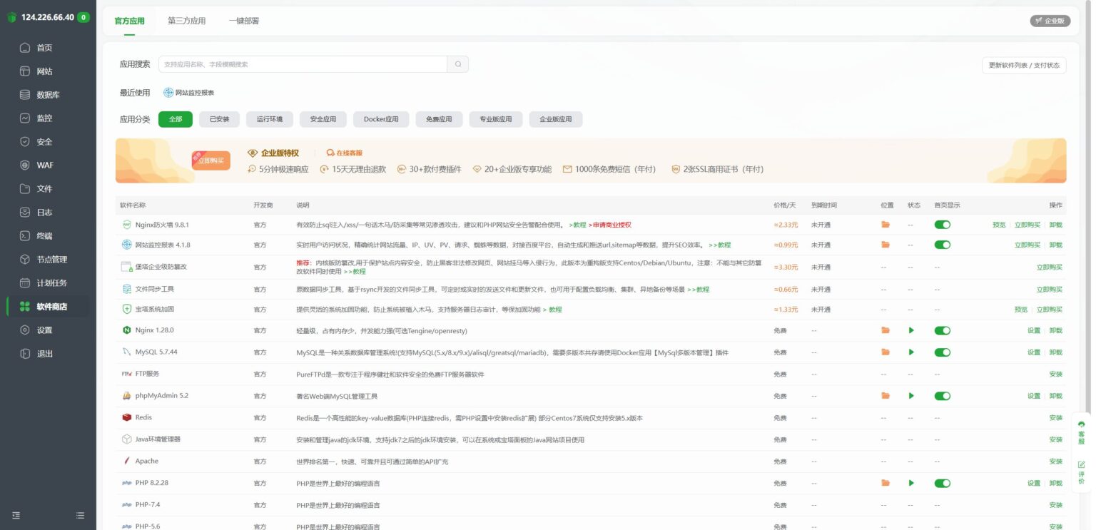The width and height of the screenshot is (1096, 530).
Task: Toggle homepage display switch for PHP 8.2.28
Action: tap(942, 483)
